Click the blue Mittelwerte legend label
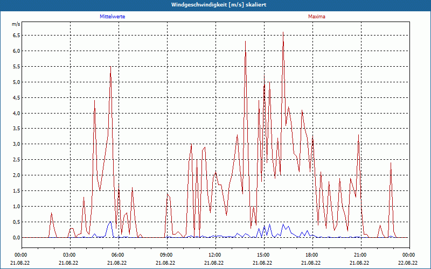This screenshot has height=269, width=431. (x=113, y=17)
